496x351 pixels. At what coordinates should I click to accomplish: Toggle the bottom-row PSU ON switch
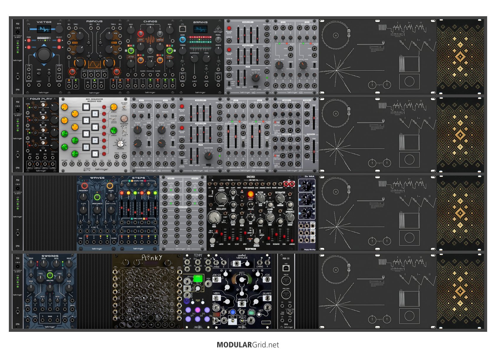[x=18, y=312]
